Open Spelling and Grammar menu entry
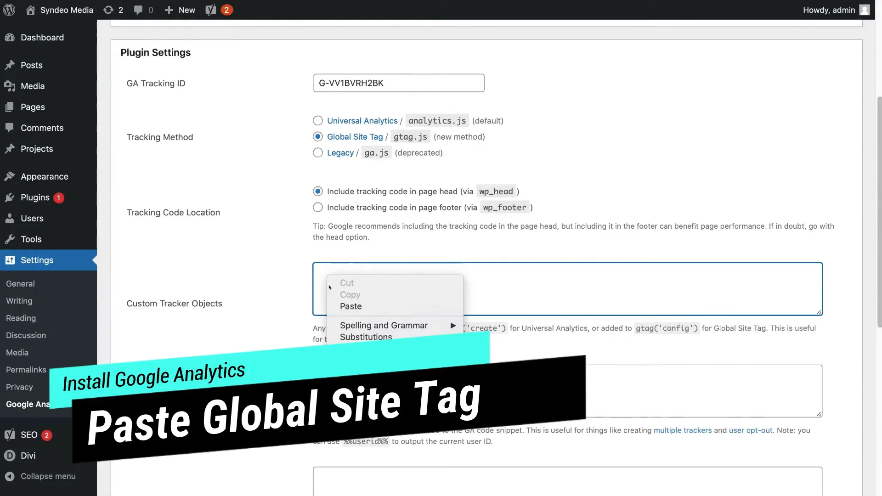This screenshot has width=882, height=496. [x=384, y=325]
